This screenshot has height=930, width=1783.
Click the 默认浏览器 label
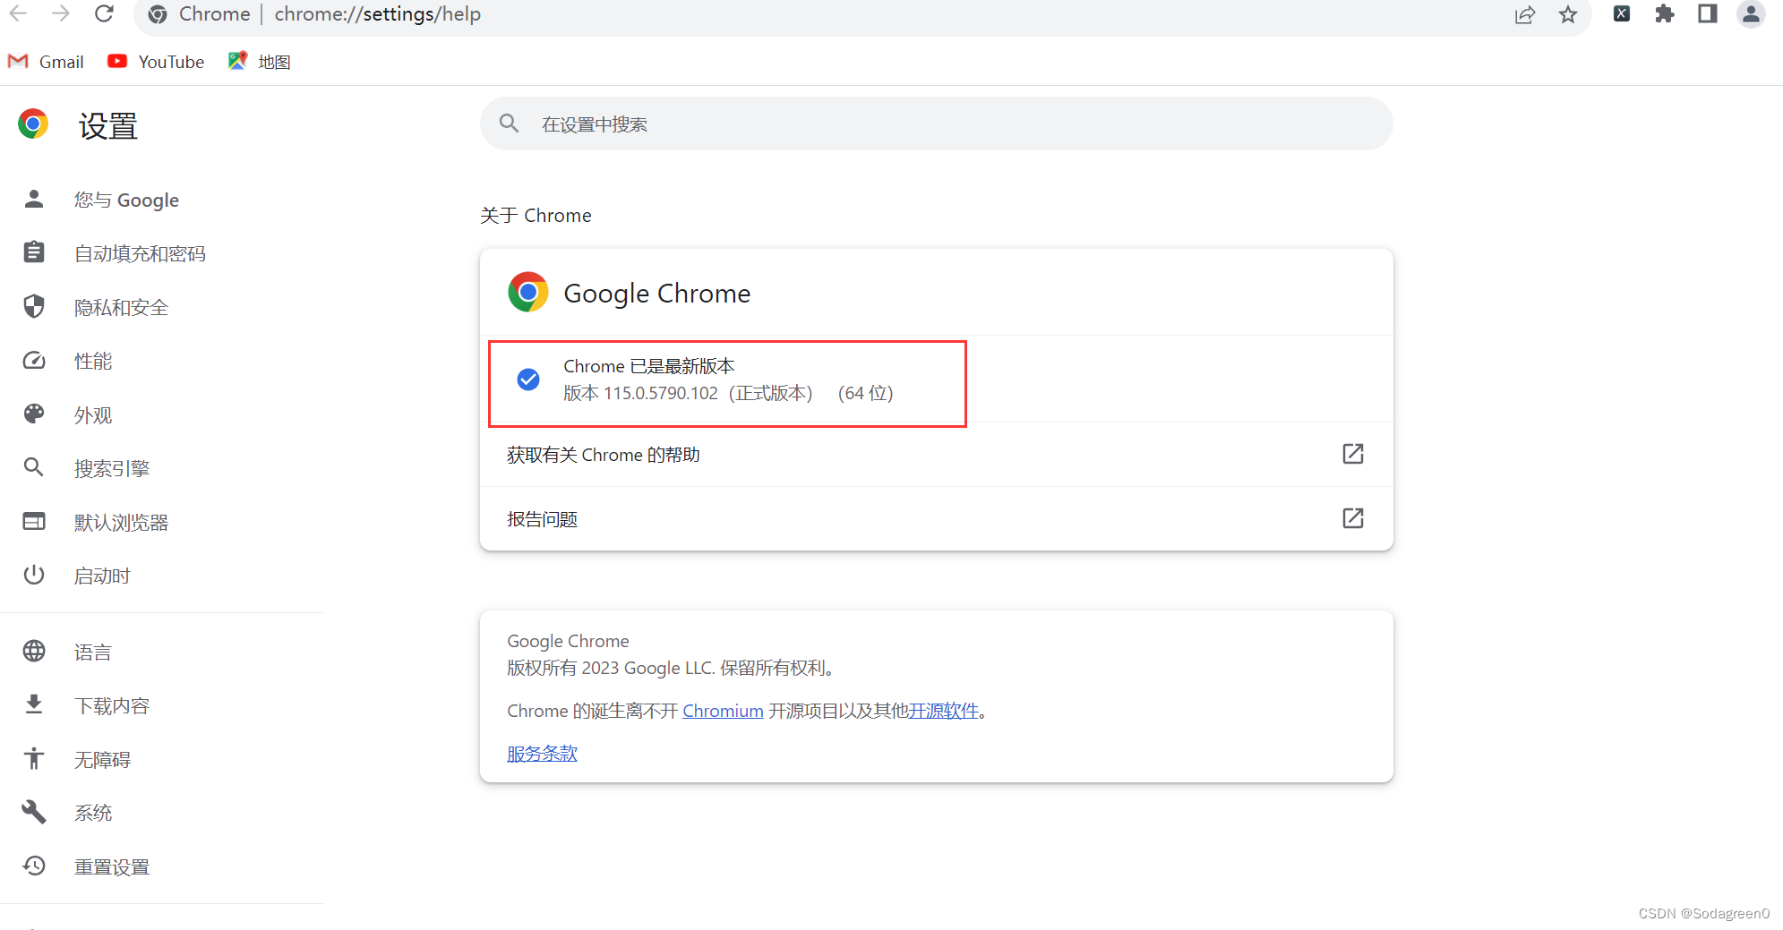pyautogui.click(x=121, y=522)
